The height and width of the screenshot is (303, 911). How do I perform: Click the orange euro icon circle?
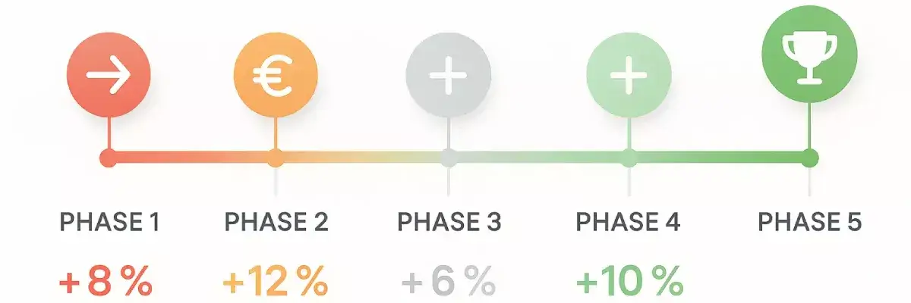click(x=275, y=77)
